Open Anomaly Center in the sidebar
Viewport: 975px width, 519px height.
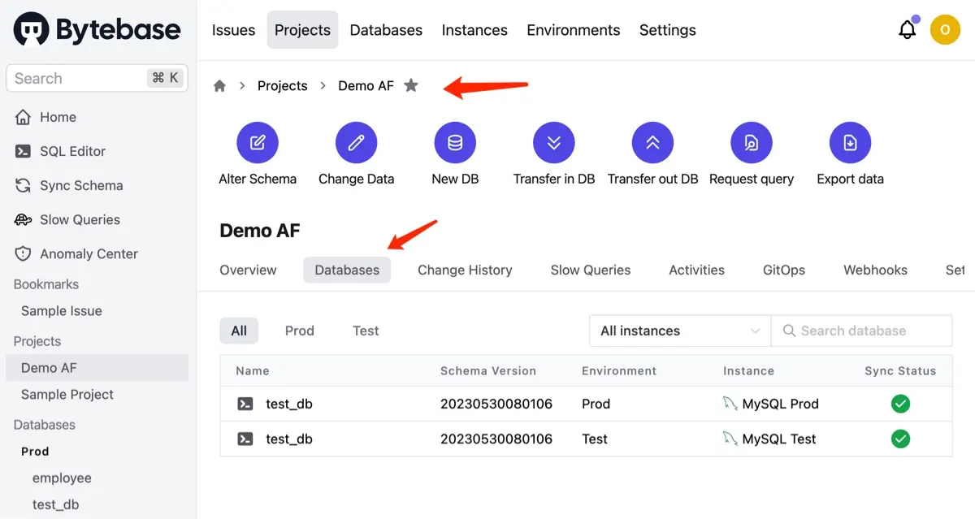coord(88,253)
